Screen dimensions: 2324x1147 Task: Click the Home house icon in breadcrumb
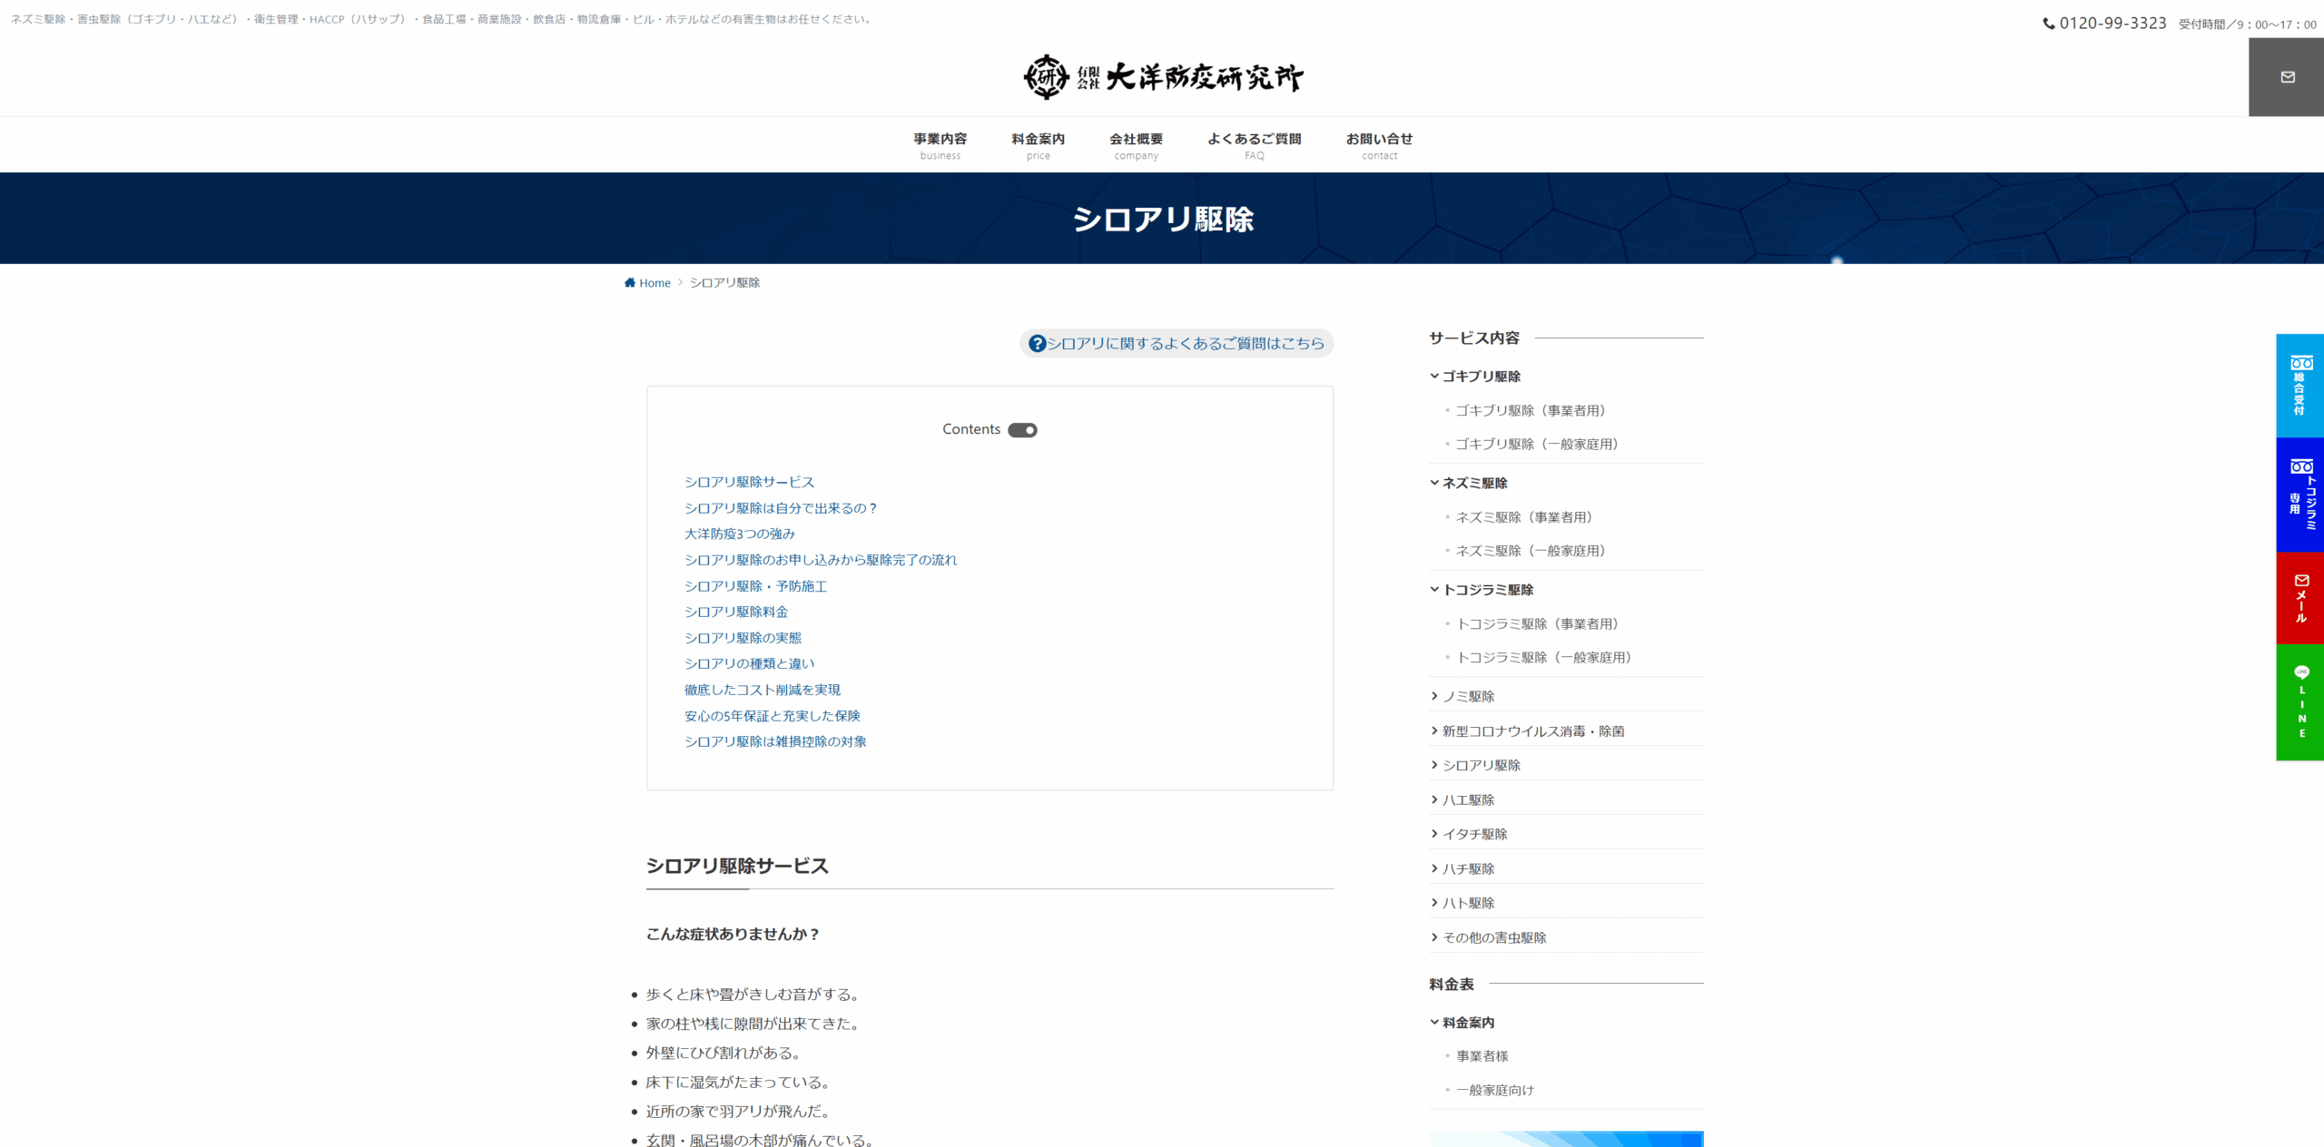point(630,282)
